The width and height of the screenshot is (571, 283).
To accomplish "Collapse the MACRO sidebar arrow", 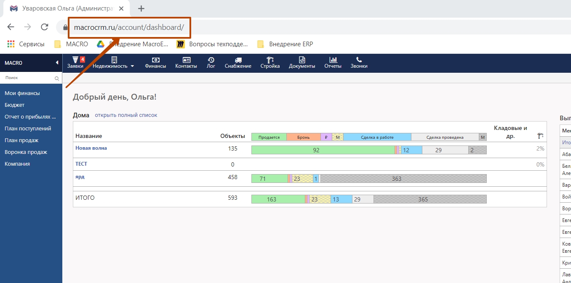I will tap(57, 63).
